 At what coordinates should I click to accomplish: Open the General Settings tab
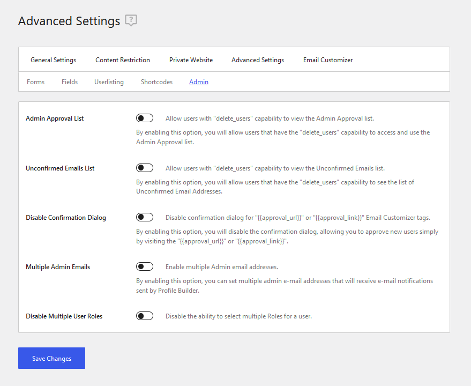pos(53,60)
